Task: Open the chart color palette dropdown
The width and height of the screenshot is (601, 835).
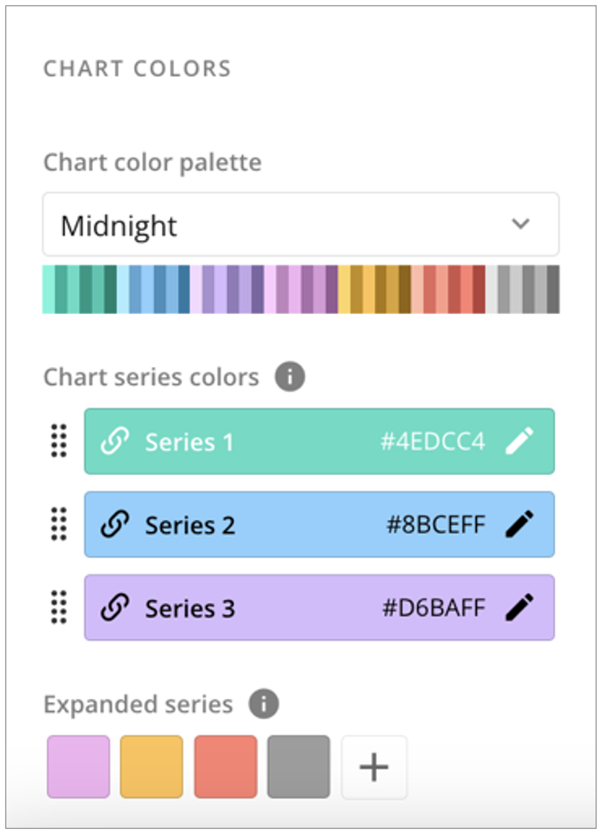Action: point(300,225)
